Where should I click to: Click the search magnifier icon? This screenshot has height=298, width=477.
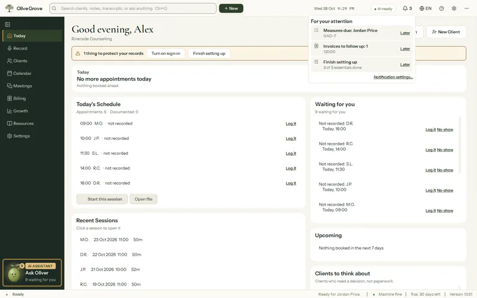pyautogui.click(x=54, y=8)
